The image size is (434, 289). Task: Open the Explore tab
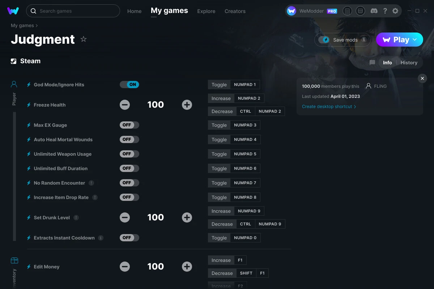pyautogui.click(x=206, y=11)
